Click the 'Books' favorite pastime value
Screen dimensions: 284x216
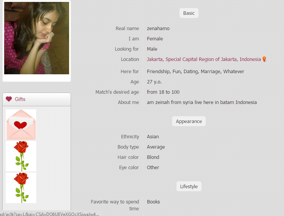[x=153, y=202]
